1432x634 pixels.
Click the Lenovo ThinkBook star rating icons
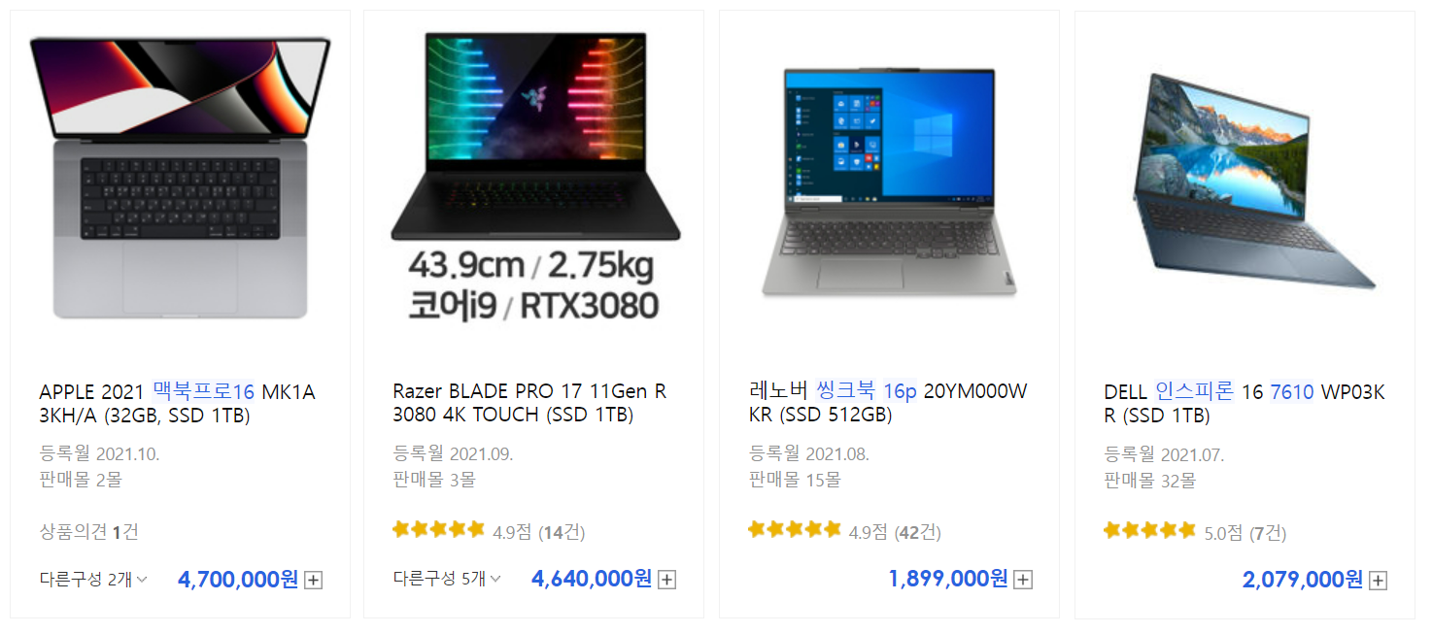794,529
